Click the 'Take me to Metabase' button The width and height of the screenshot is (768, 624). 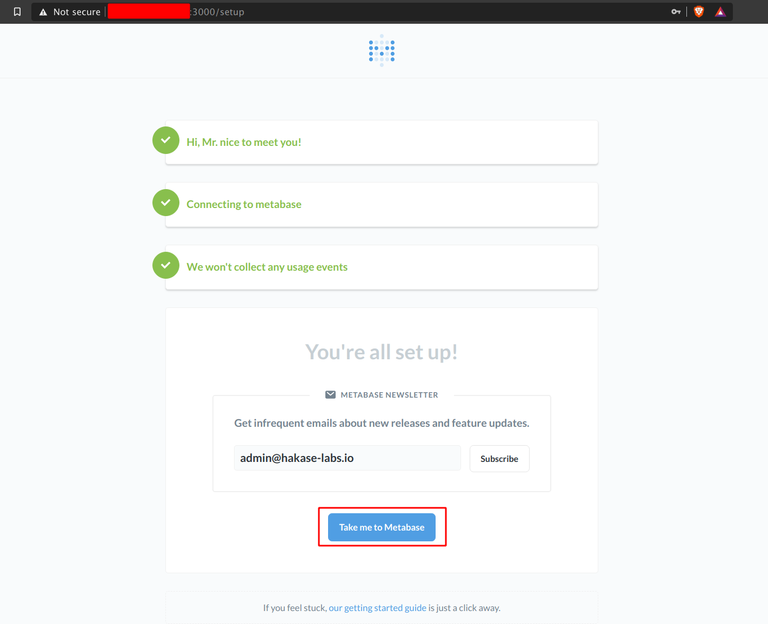[382, 527]
